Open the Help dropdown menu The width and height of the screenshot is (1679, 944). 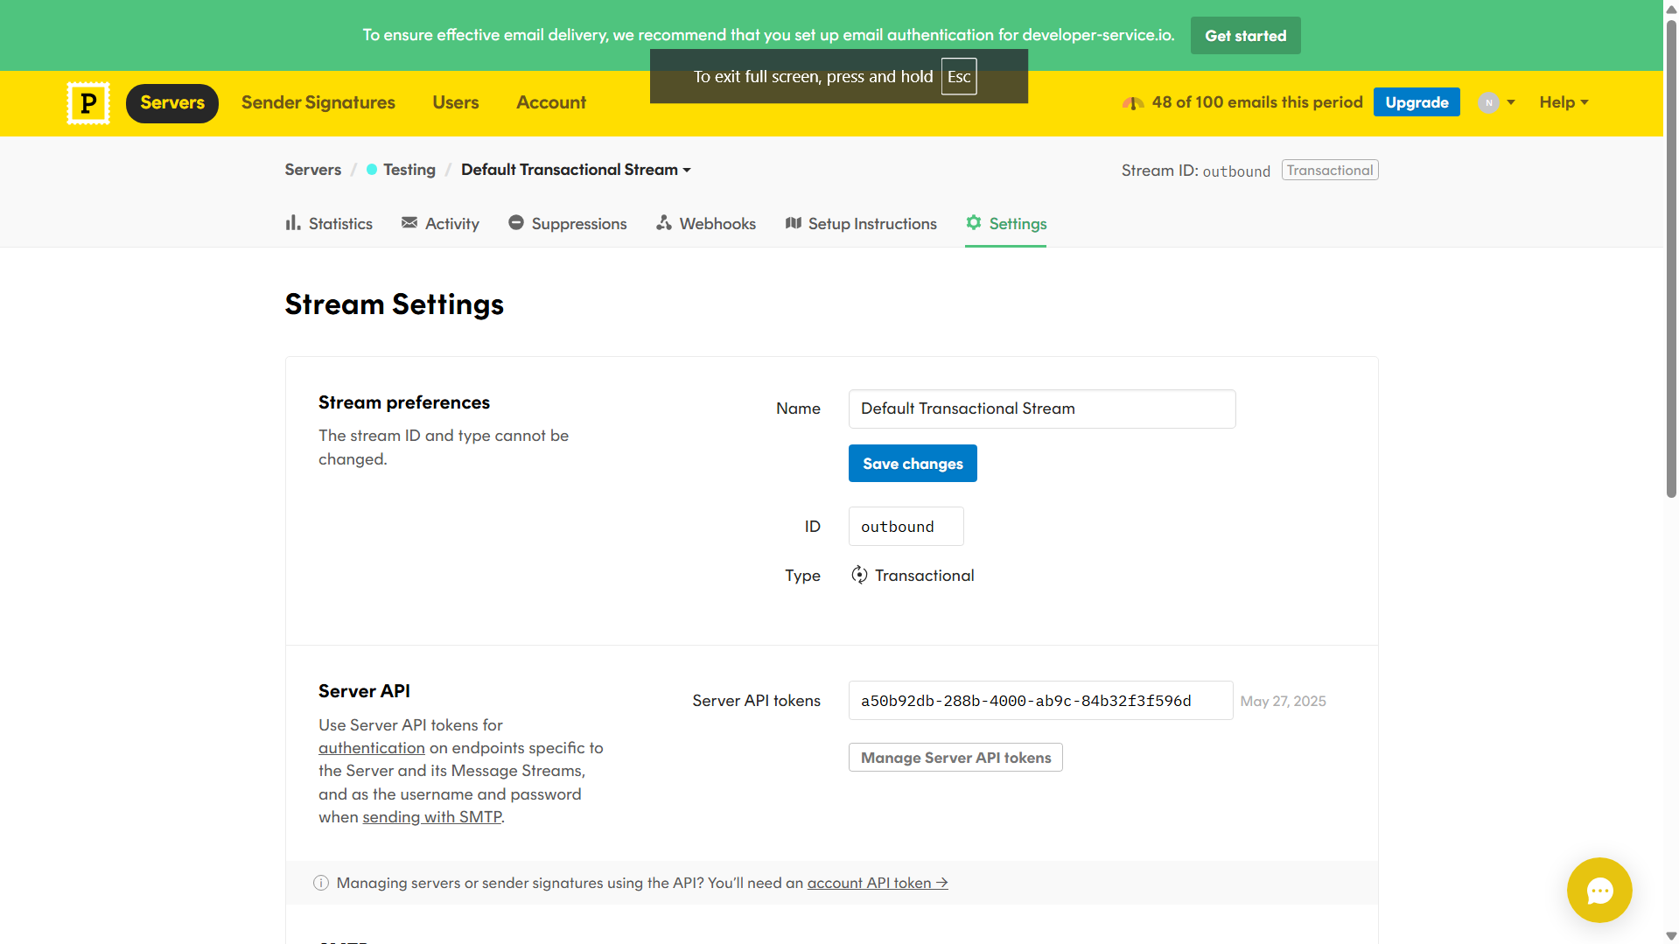click(x=1564, y=102)
